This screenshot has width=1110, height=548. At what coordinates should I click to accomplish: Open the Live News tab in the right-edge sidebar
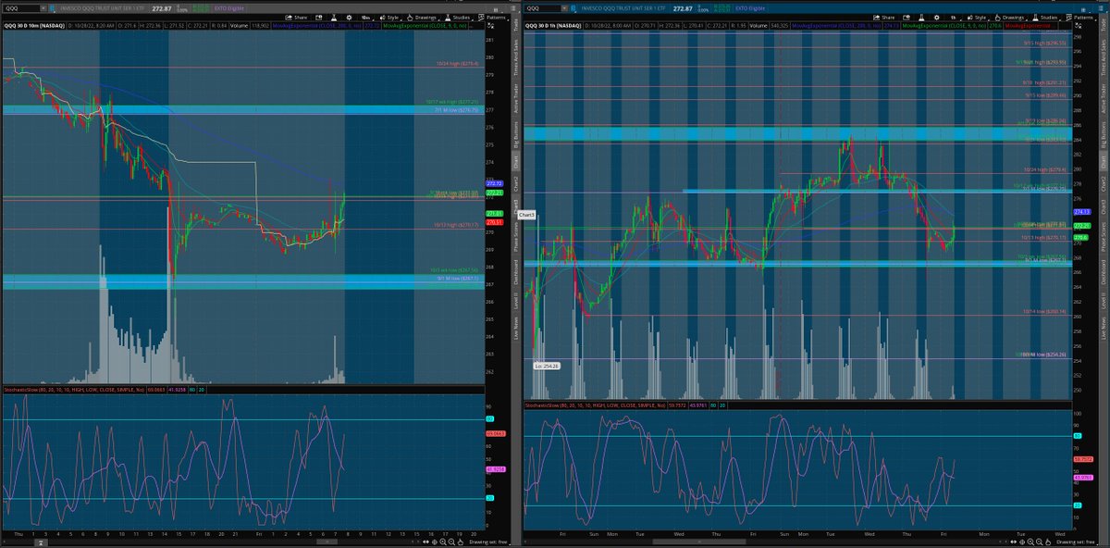click(x=1103, y=328)
